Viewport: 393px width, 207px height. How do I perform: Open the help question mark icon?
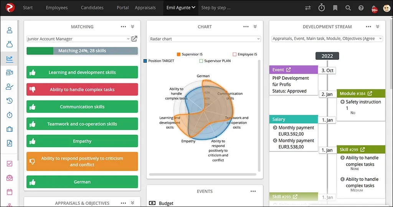[x=361, y=8]
